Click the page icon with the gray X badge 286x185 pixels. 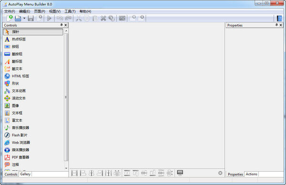click(141, 18)
